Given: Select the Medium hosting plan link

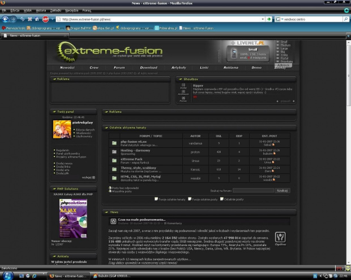Looking at the screenshot, I should click(x=285, y=45).
